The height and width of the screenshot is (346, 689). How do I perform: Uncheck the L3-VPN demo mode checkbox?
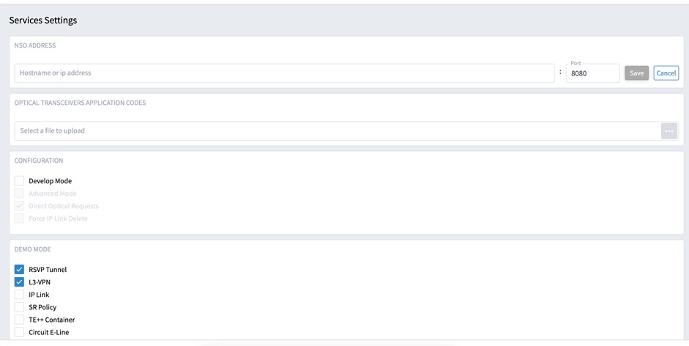coord(20,282)
